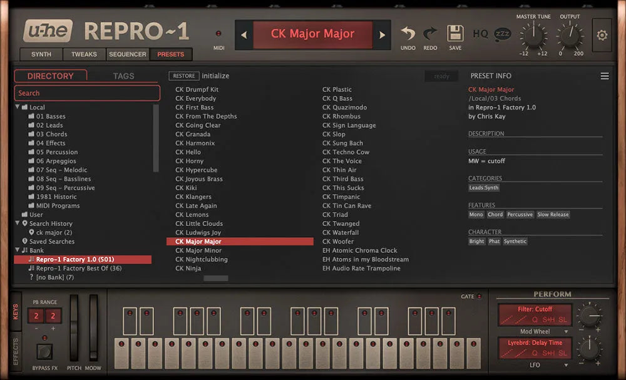Toggle the MIDI indicator light
Viewport: 626px width, 380px height.
[x=218, y=34]
